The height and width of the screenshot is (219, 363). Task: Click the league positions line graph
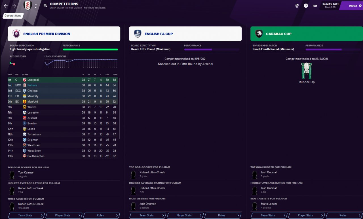pos(81,63)
